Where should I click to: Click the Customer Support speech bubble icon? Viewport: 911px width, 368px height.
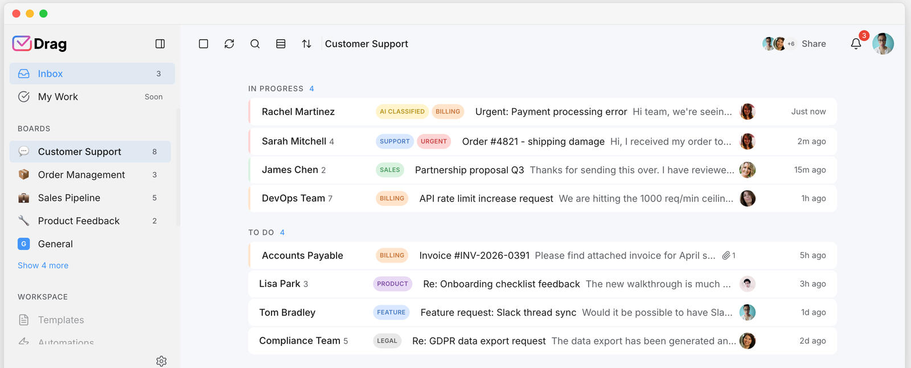(x=24, y=152)
